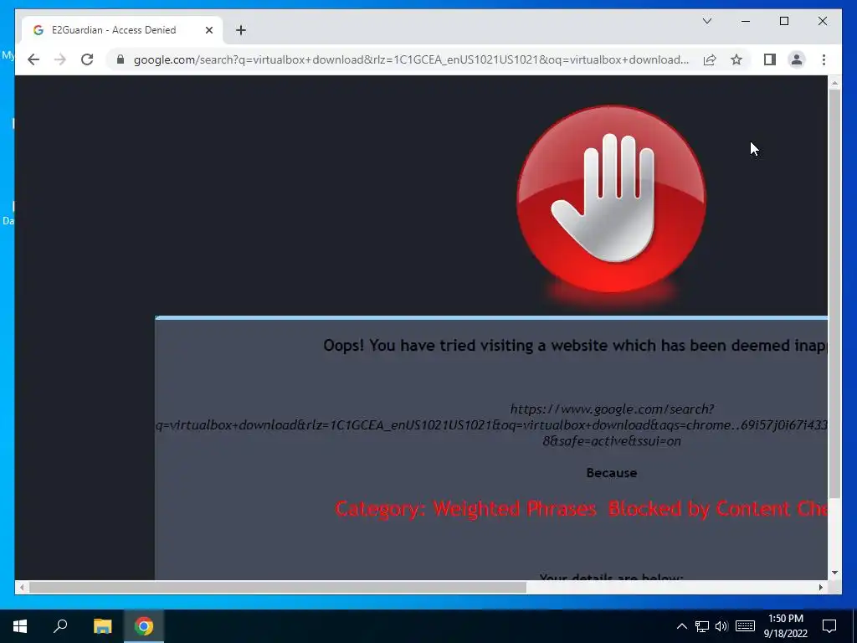Bookmark this tab with the star
This screenshot has height=643, width=857.
click(736, 59)
